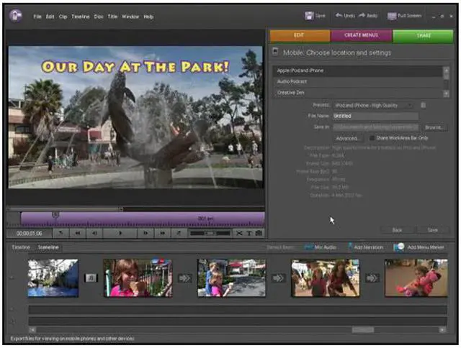Click the Browse button
This screenshot has height=348, width=461.
tap(434, 127)
